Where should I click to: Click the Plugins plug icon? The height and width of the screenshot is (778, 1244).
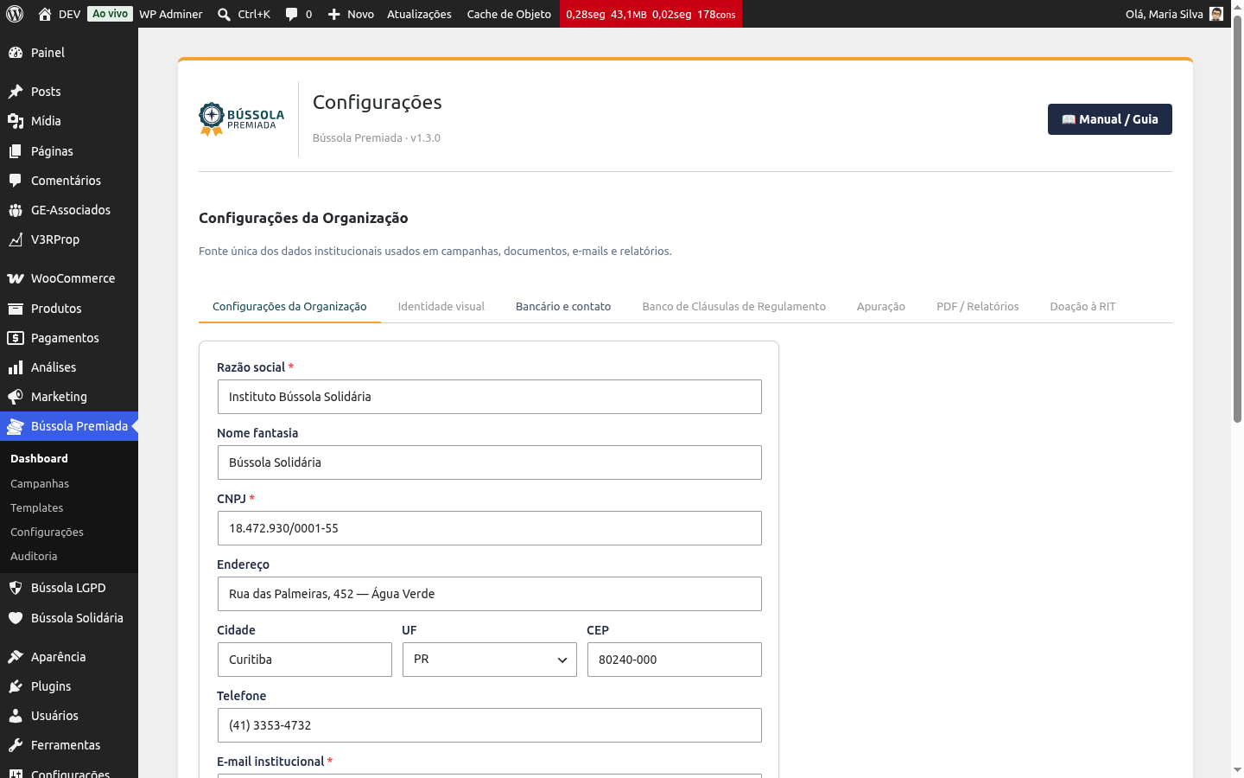tap(16, 686)
